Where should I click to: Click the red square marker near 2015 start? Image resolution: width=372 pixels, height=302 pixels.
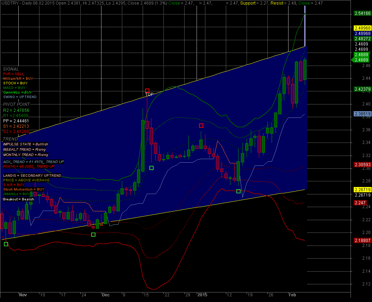pos(201,126)
